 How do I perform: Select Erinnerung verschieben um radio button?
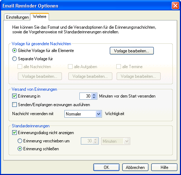[x=20, y=141]
